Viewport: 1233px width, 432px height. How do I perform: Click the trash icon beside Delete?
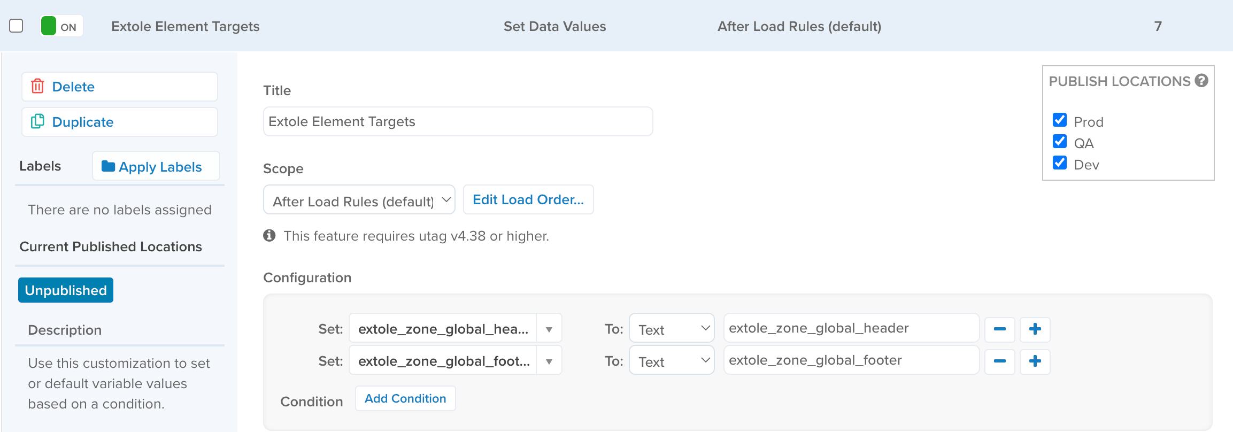pos(37,86)
